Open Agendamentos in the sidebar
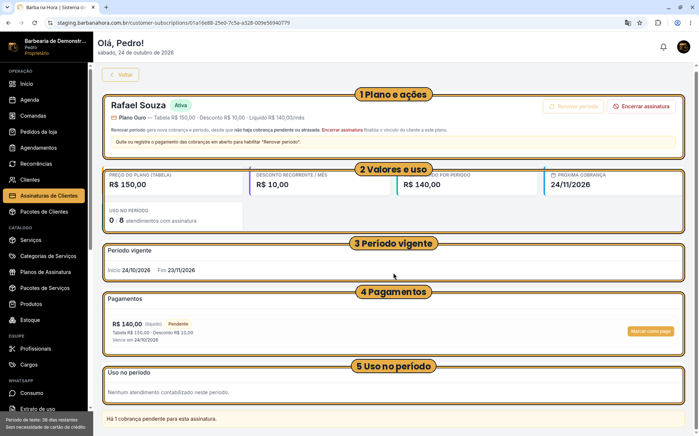 (44, 148)
